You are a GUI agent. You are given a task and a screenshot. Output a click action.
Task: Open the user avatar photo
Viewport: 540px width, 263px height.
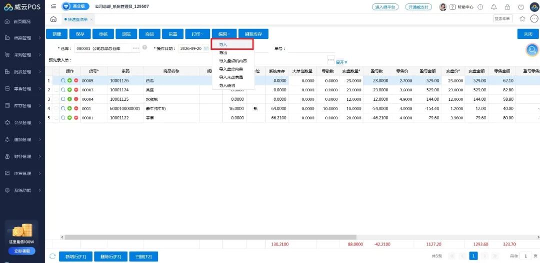pos(443,7)
